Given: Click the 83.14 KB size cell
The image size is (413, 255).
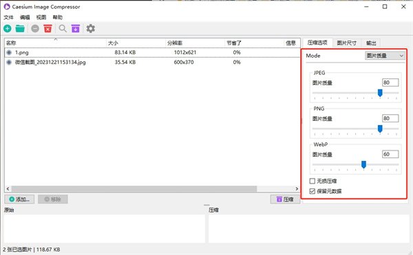Looking at the screenshot, I should point(125,52).
